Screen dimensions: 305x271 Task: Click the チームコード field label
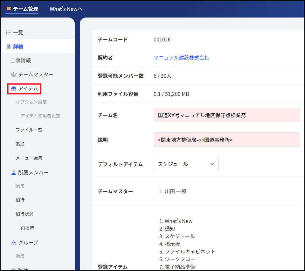113,39
